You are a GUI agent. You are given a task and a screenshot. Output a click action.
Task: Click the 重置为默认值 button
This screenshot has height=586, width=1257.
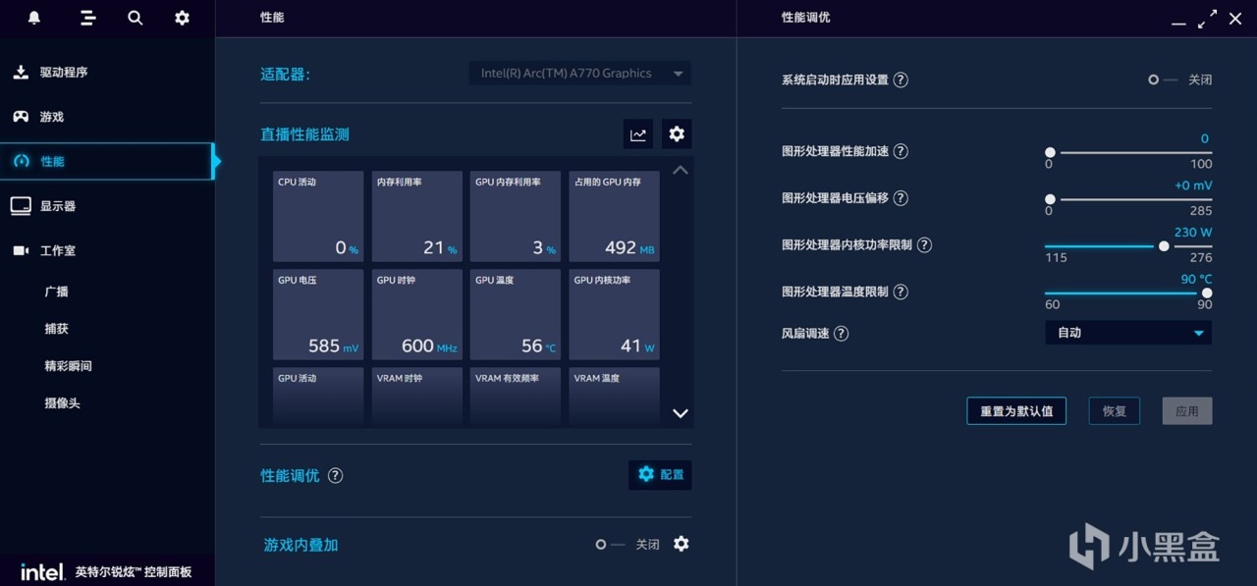(1016, 411)
